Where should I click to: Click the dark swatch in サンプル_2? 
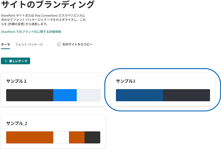[x=92, y=137]
